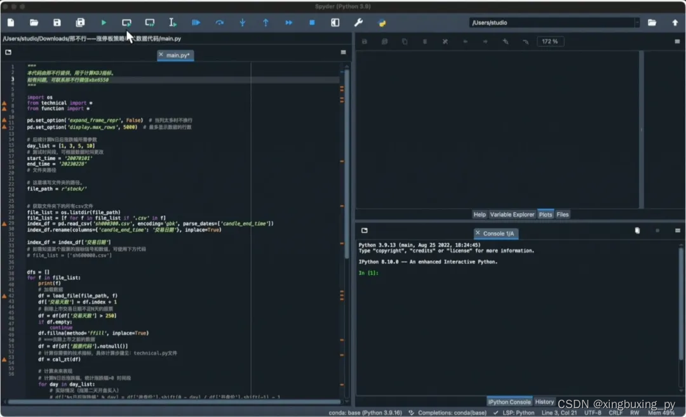This screenshot has width=686, height=417.
Task: Open Plots pane options hamburger menu
Action: (x=677, y=41)
